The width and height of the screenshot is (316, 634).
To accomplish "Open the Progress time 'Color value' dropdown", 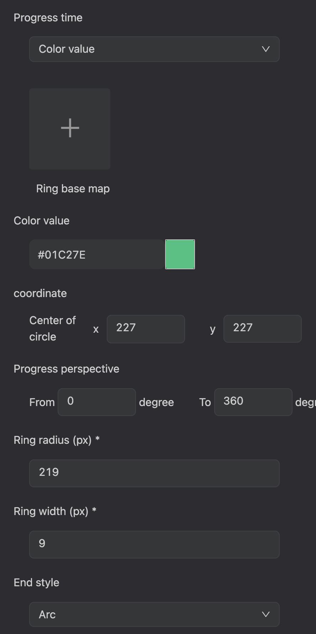I will click(x=154, y=49).
